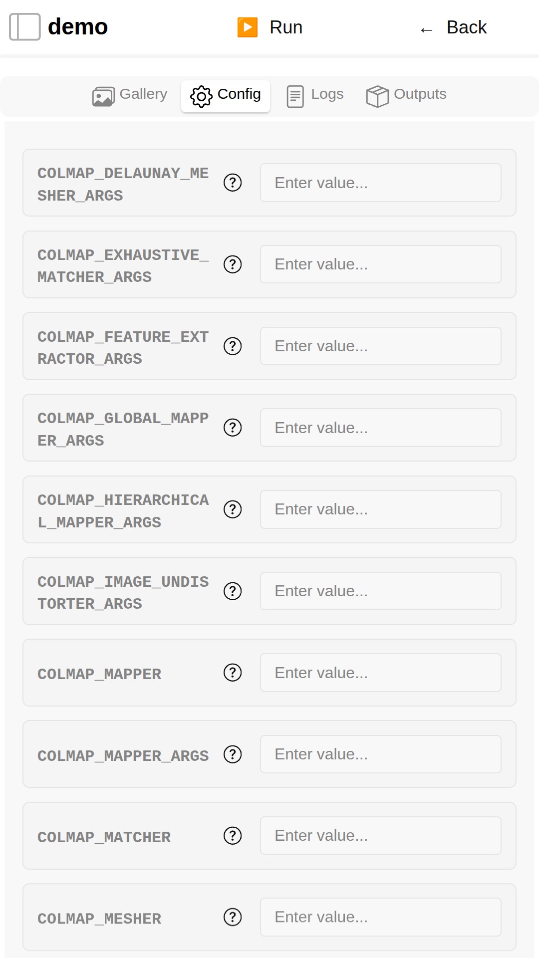Viewport: 539px width, 958px height.
Task: Click the Outputs box icon
Action: click(x=377, y=96)
